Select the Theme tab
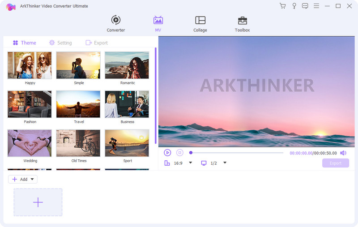Screen dimensions: 358x227 click(x=25, y=43)
